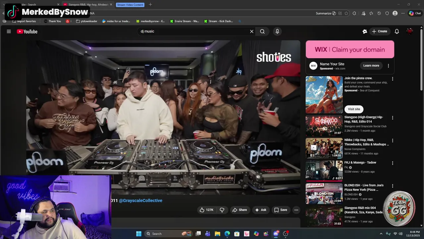Open the media control music note icon
This screenshot has width=424, height=239.
(x=363, y=13)
